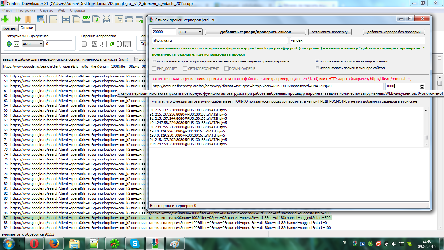Uncheck proxy use in Ссылки tab
Image resolution: width=444 pixels, height=250 pixels.
317,61
